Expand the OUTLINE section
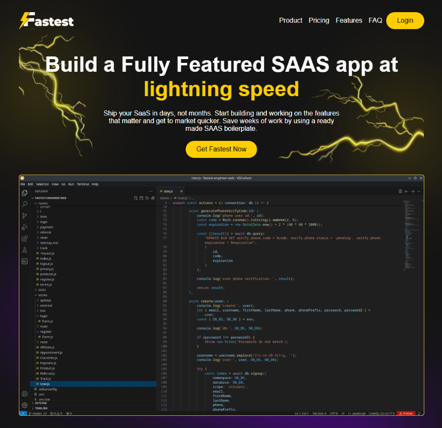This screenshot has height=428, width=442. click(x=40, y=403)
